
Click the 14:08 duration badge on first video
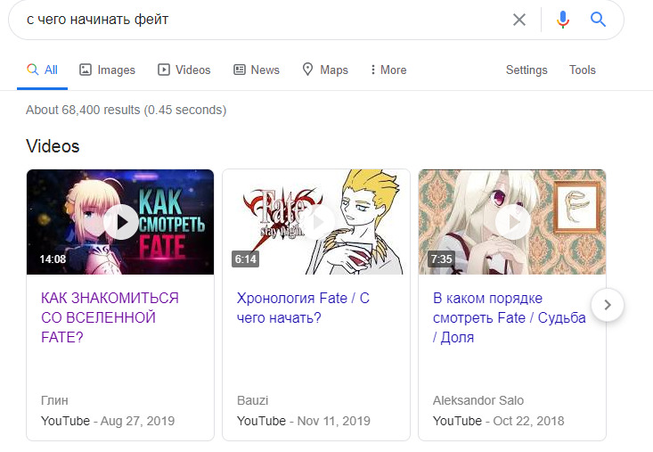point(53,259)
